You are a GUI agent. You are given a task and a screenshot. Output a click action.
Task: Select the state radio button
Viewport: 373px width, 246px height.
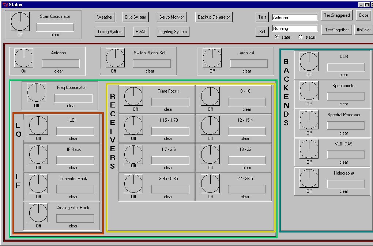tap(277, 37)
